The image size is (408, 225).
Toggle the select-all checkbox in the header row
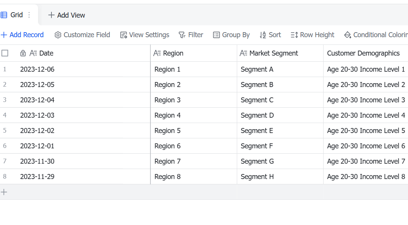point(5,53)
